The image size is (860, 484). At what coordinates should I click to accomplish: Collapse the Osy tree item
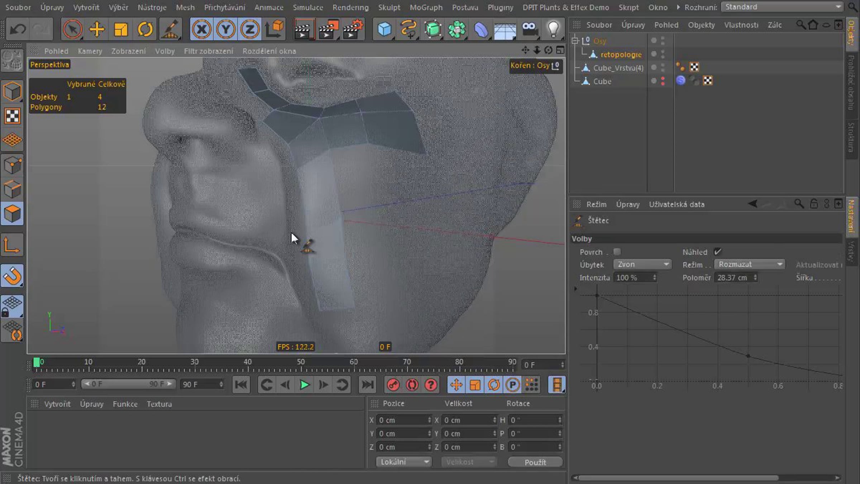pyautogui.click(x=575, y=41)
